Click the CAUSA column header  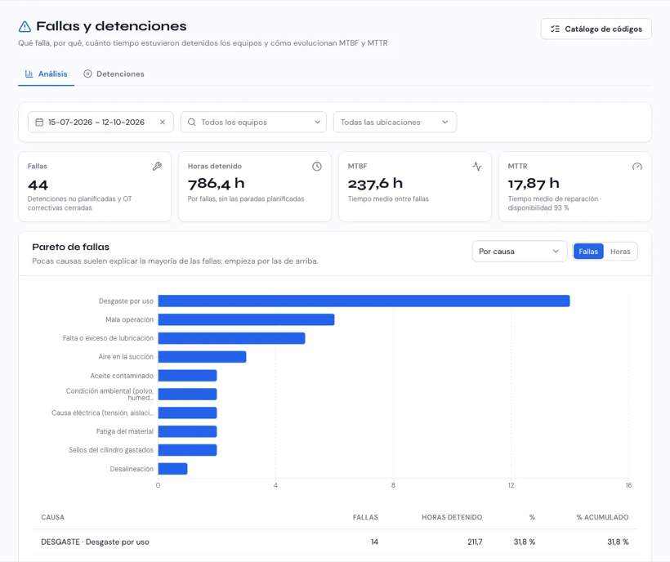52,517
